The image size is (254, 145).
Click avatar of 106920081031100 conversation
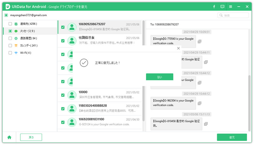click(x=72, y=122)
